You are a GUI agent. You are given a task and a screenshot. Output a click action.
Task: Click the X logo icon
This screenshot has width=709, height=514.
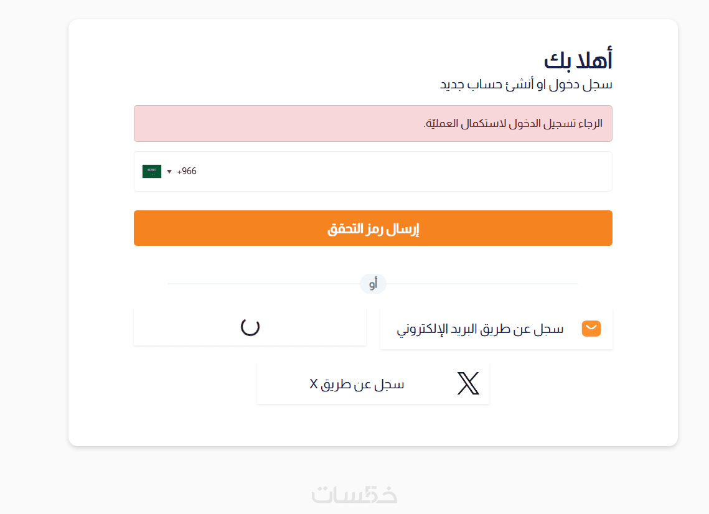pos(468,384)
